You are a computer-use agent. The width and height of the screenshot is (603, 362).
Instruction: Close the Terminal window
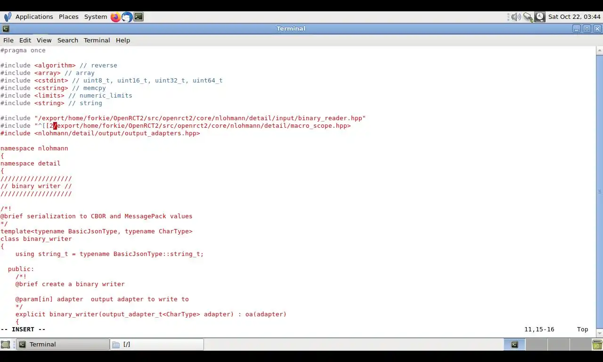[597, 29]
